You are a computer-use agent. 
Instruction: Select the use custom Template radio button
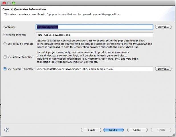pos(5,69)
